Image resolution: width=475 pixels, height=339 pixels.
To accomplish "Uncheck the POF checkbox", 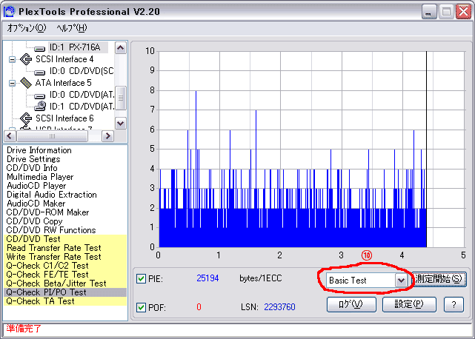I will pos(141,307).
